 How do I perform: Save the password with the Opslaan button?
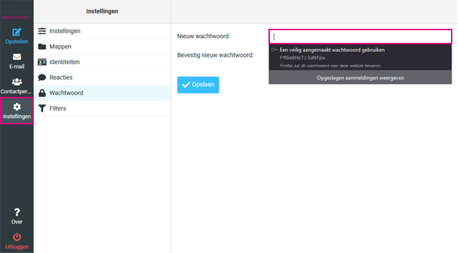(198, 85)
